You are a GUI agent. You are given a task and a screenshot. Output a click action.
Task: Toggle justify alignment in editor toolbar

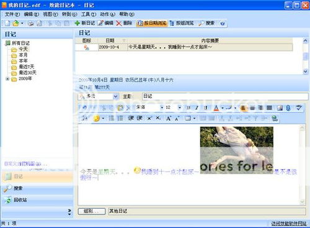(x=269, y=107)
